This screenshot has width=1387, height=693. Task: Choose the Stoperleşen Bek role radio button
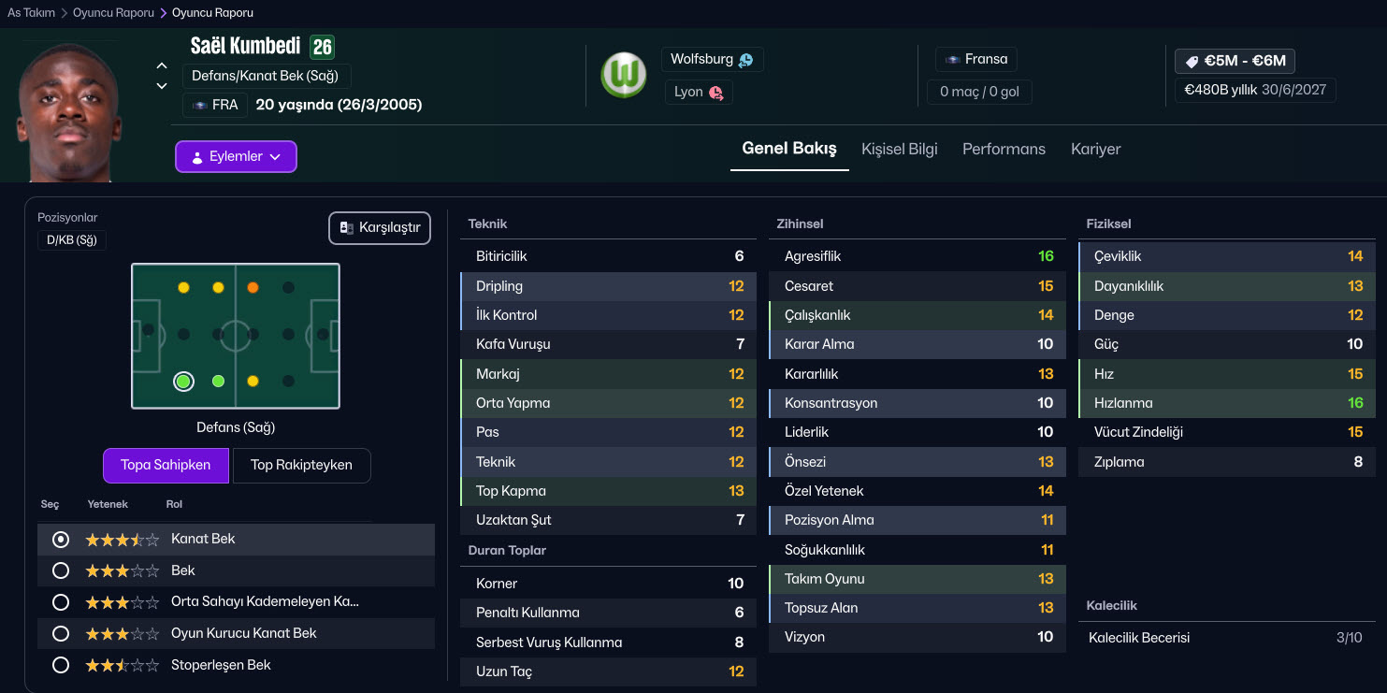(x=61, y=665)
